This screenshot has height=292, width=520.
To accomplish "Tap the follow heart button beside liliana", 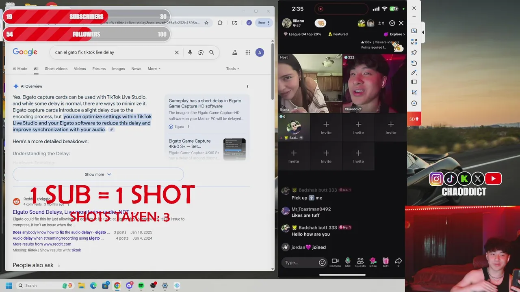I will pos(321,23).
